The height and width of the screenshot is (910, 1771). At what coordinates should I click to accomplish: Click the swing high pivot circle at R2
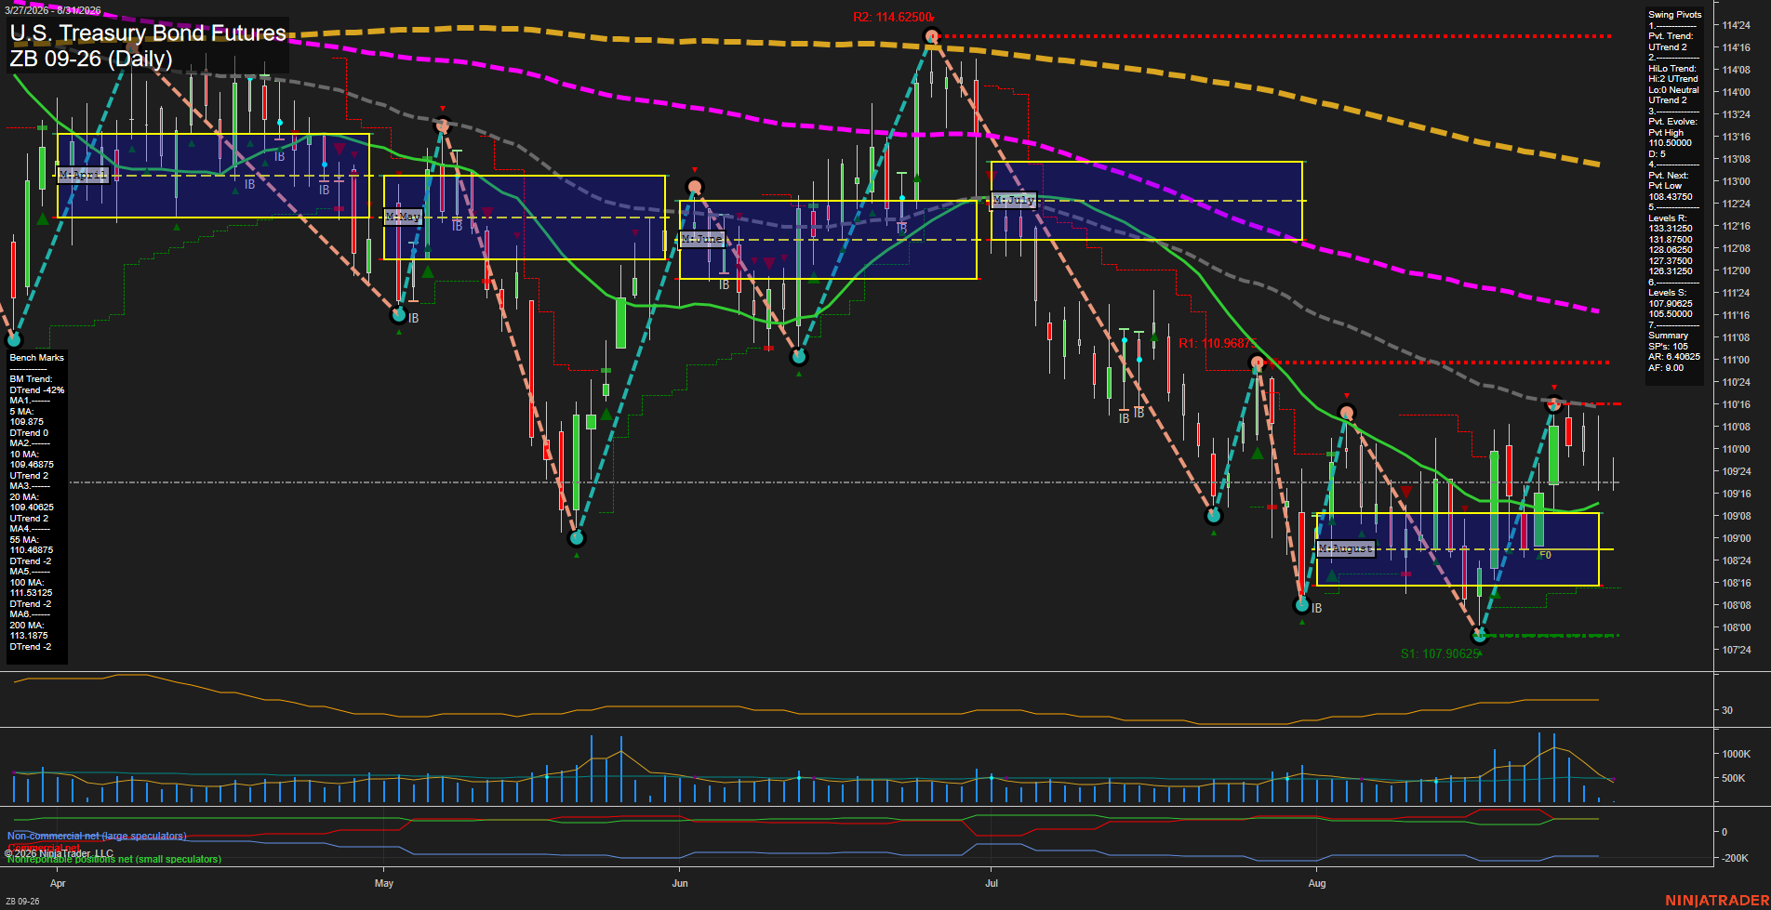[x=932, y=37]
